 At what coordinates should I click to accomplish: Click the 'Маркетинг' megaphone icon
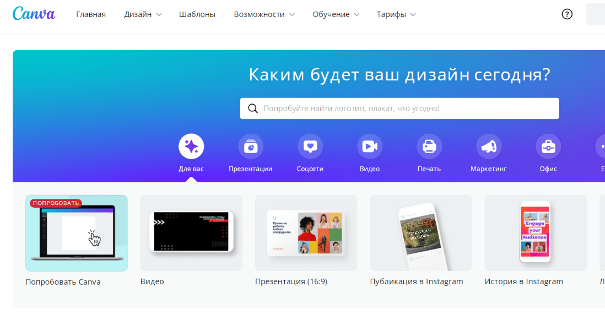click(489, 147)
